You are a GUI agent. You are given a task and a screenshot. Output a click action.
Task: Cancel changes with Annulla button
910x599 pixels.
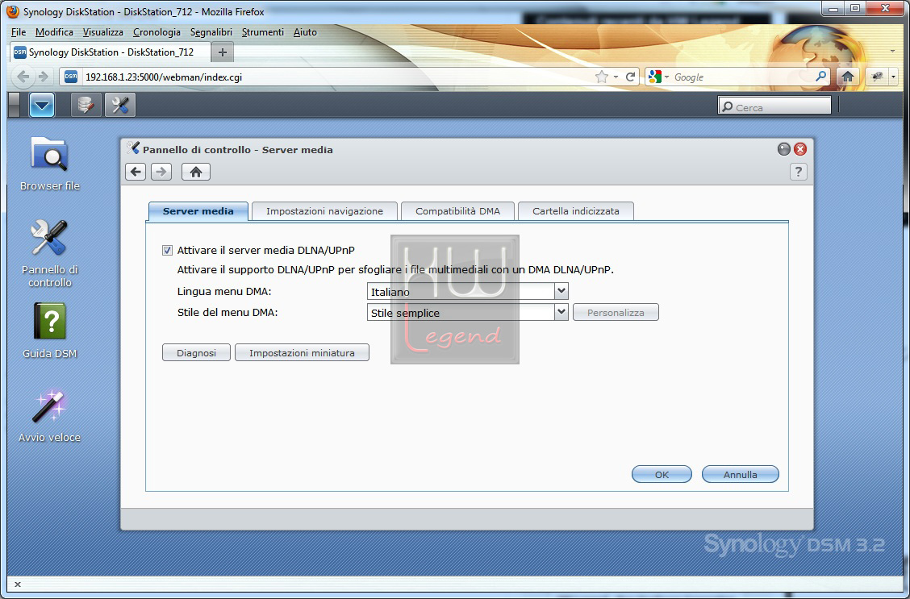[740, 474]
